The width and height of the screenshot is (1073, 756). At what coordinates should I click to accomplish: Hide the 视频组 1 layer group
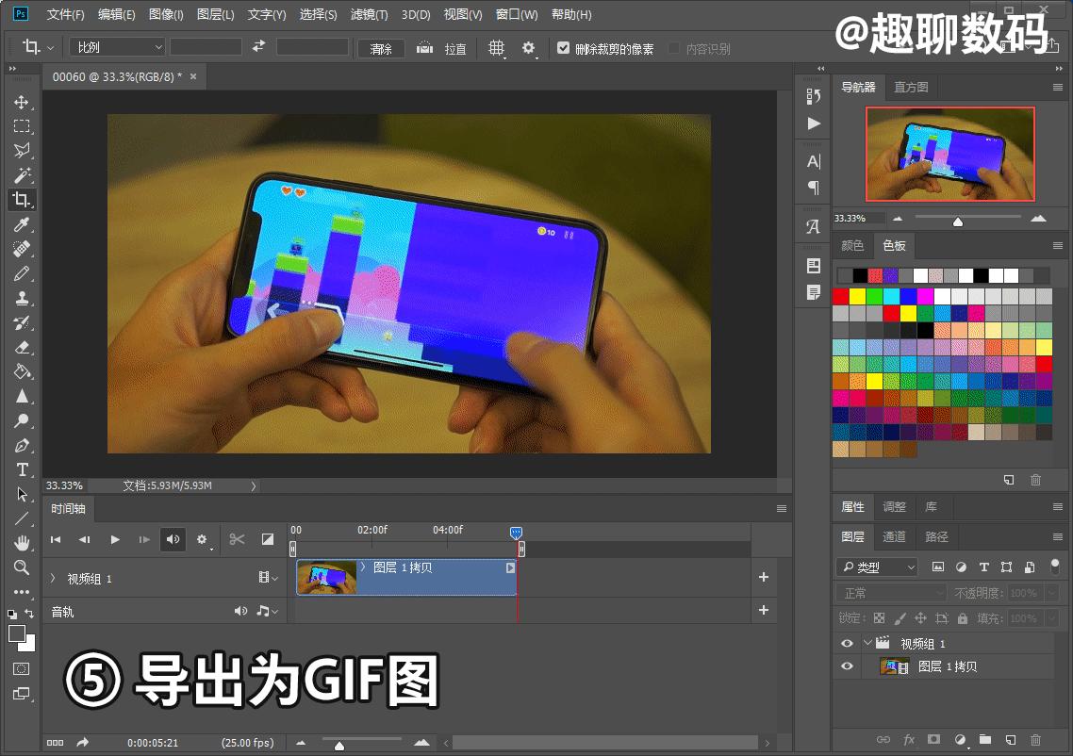pos(846,643)
